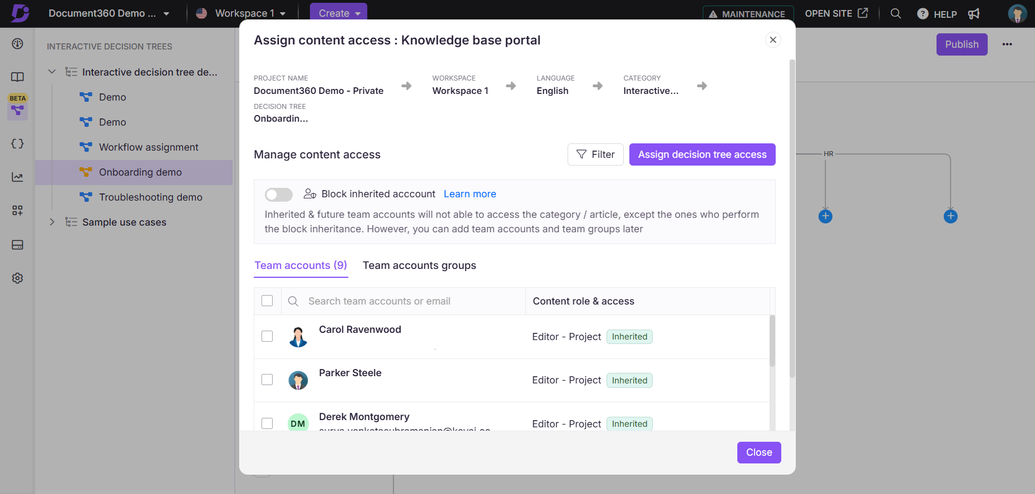
Task: Open the Workspace 1 dropdown
Action: pos(241,13)
